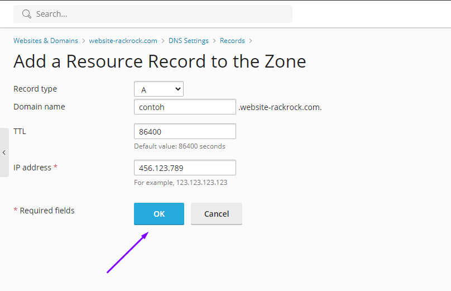
Task: Click the chevron after Records breadcrumb
Action: pos(251,41)
